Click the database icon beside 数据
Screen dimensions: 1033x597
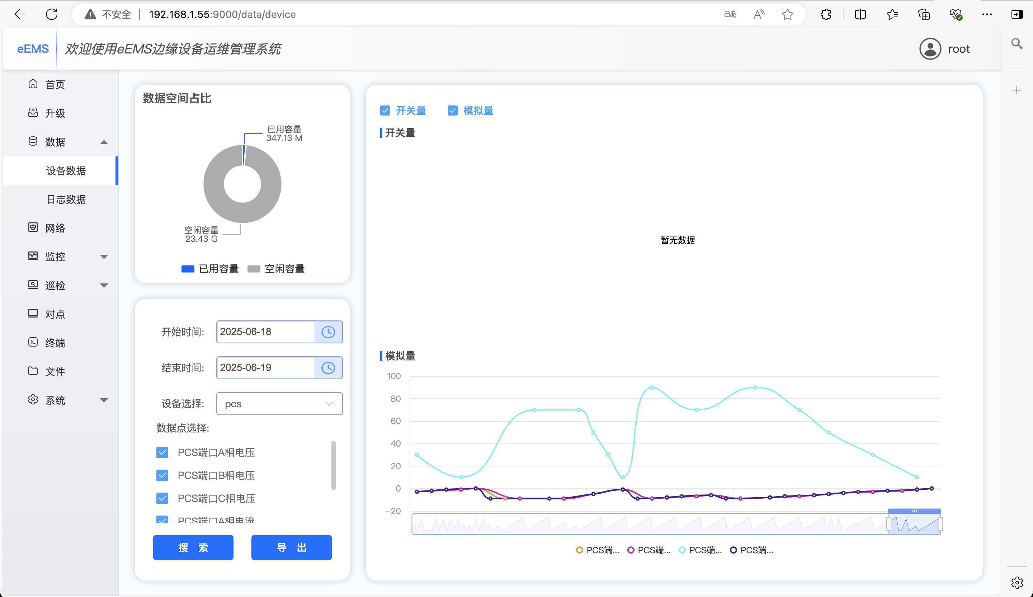(33, 141)
